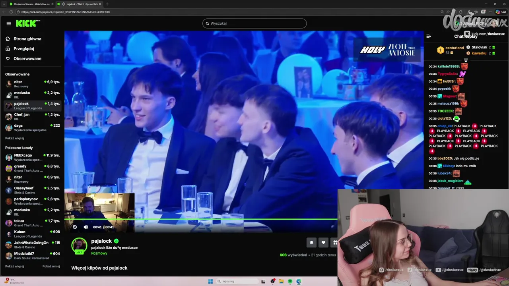Open parisplatynov recommended channel
The image size is (509, 286).
pos(32,201)
